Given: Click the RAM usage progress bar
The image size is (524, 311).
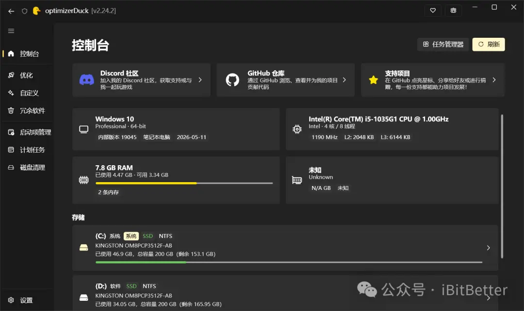Looking at the screenshot, I should point(184,183).
